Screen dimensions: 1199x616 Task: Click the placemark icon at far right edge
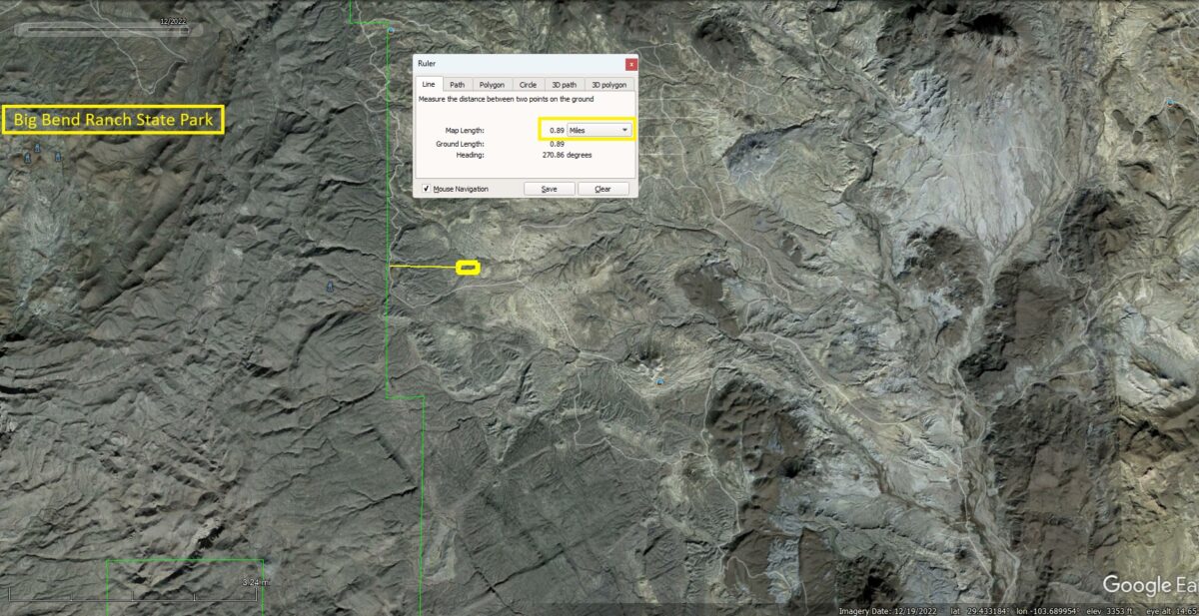[x=1169, y=102]
